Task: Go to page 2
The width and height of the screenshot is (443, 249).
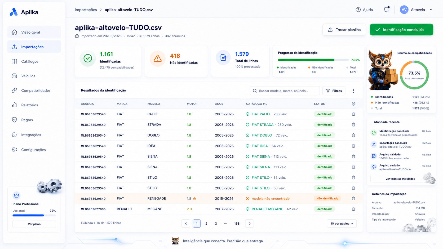Action: [x=206, y=224]
